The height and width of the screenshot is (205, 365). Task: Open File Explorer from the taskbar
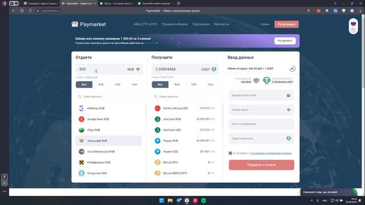coord(170,200)
